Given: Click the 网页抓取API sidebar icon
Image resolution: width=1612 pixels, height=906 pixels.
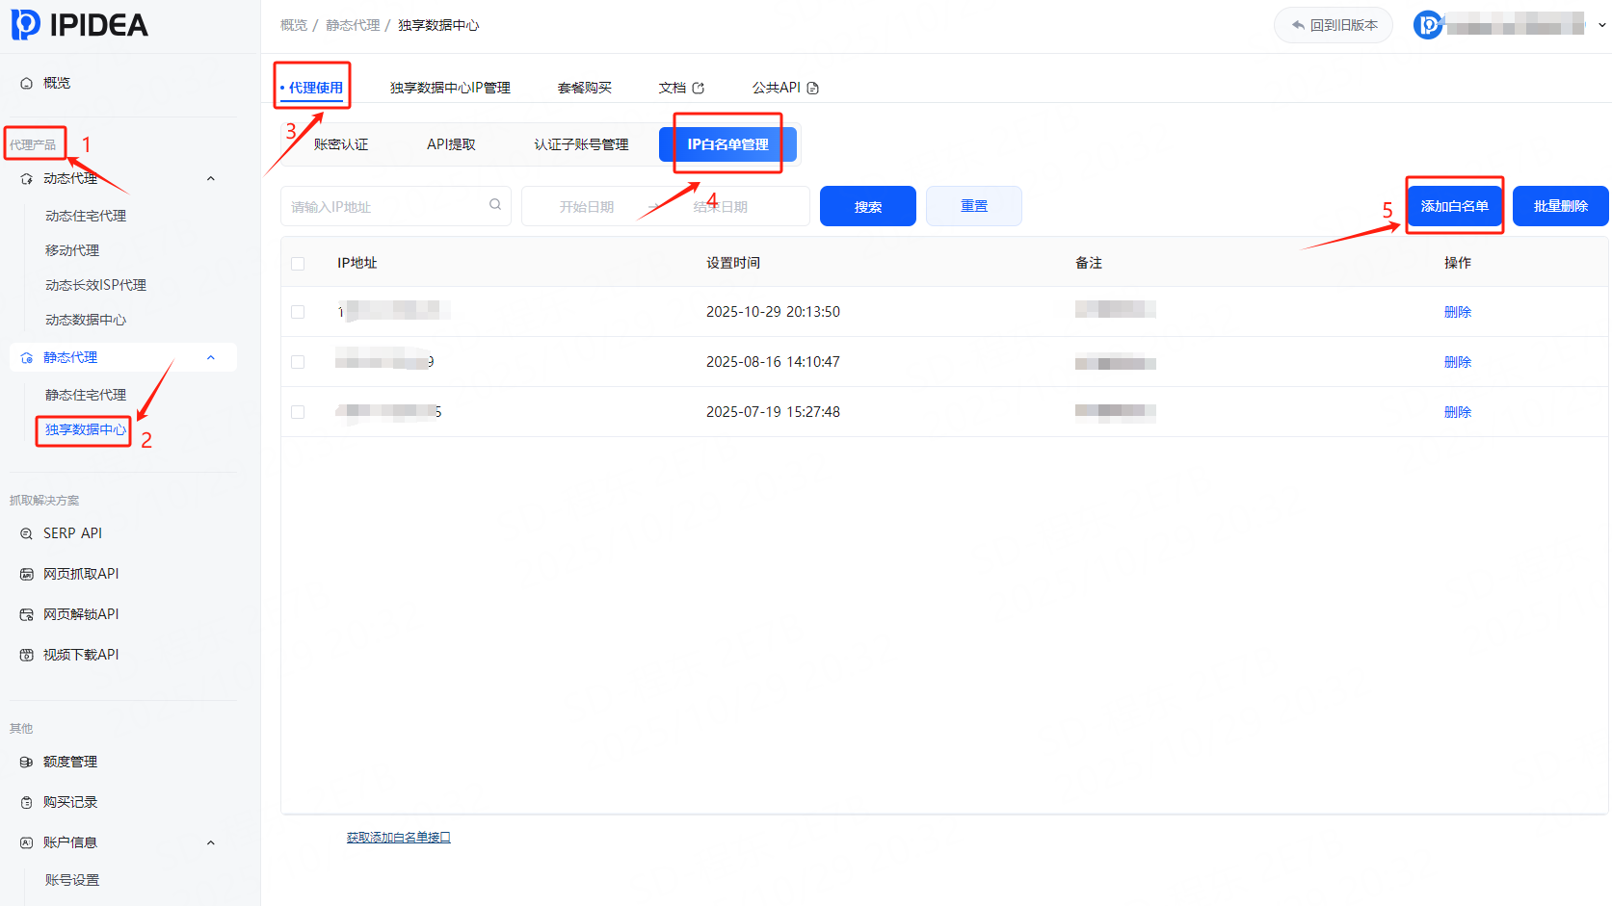Looking at the screenshot, I should point(27,574).
